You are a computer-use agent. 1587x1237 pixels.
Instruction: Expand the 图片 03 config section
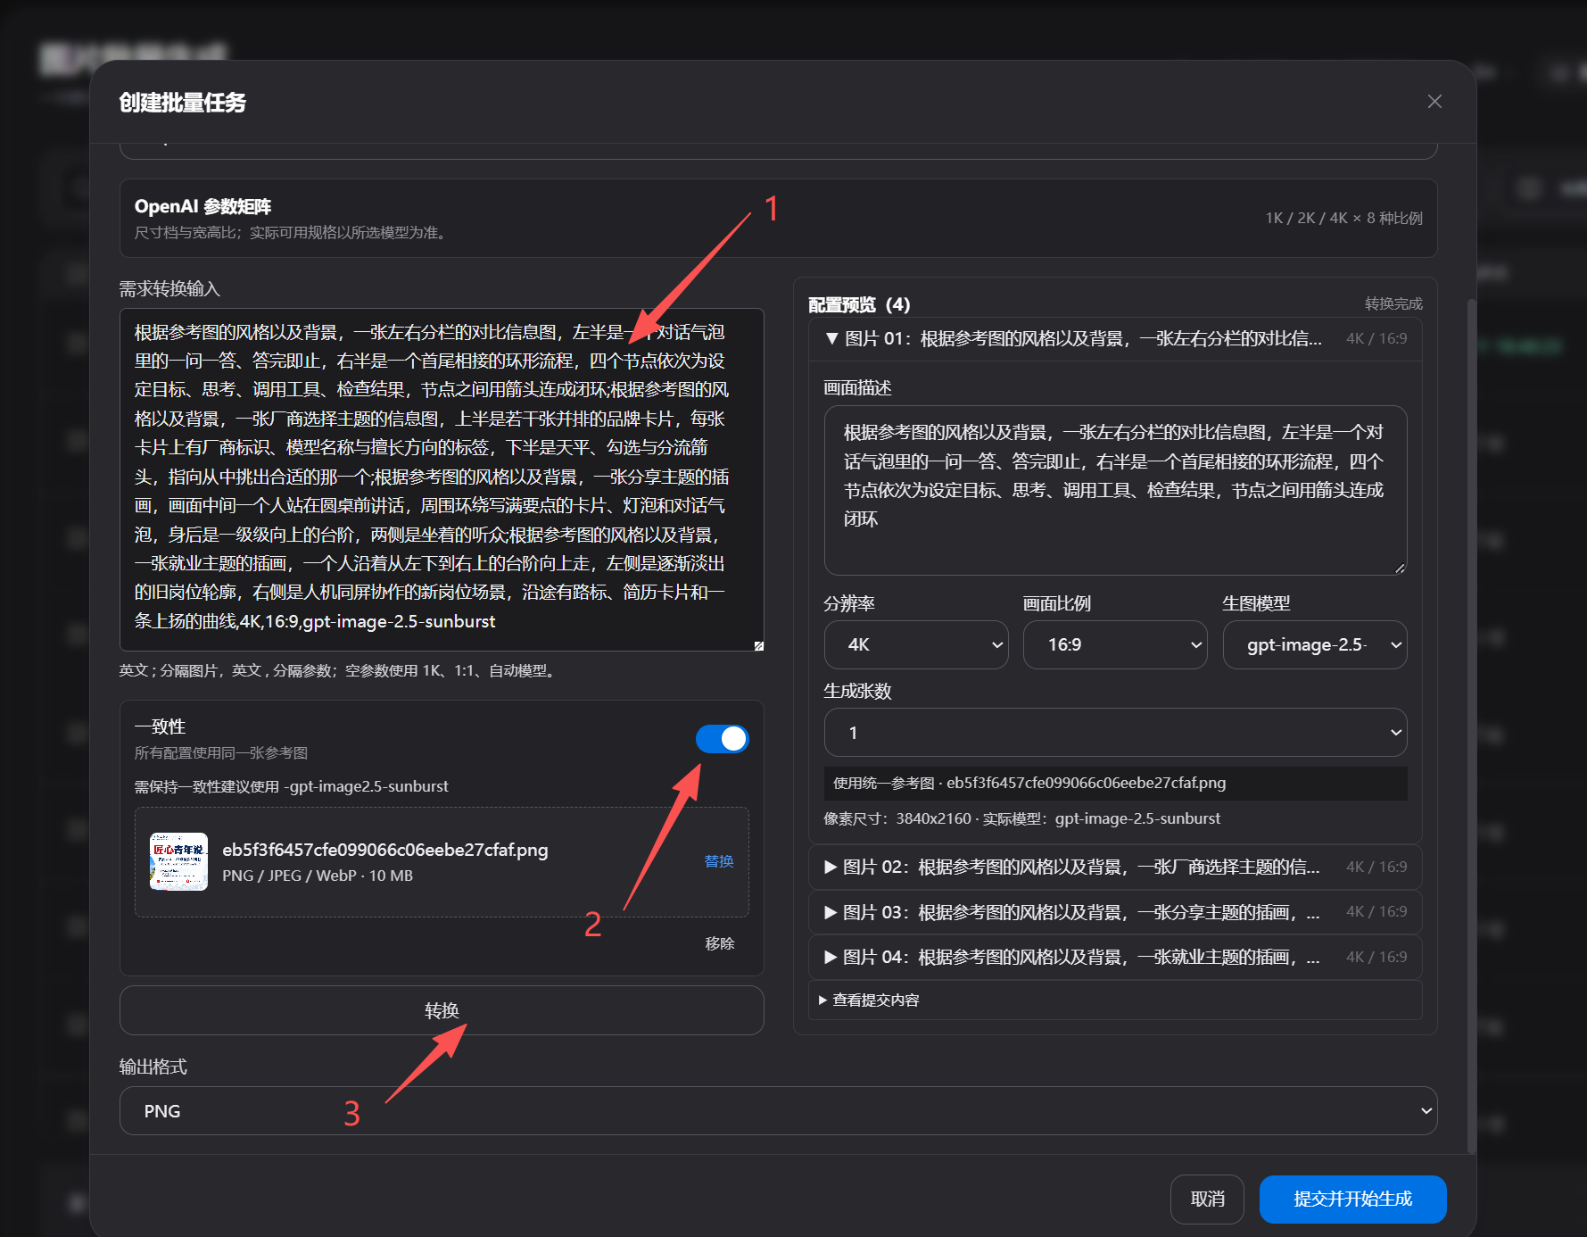click(1115, 912)
